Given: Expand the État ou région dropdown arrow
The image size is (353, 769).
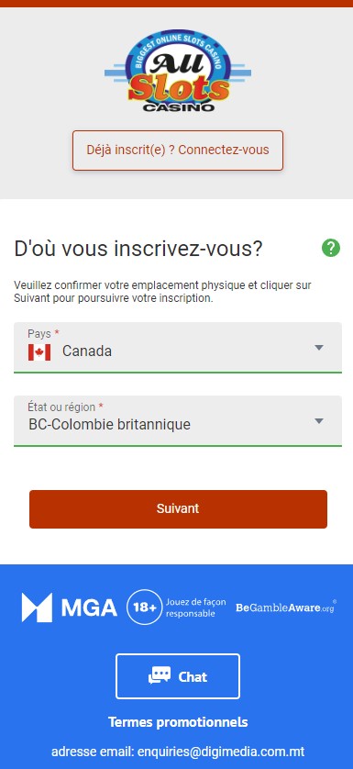Looking at the screenshot, I should [319, 421].
